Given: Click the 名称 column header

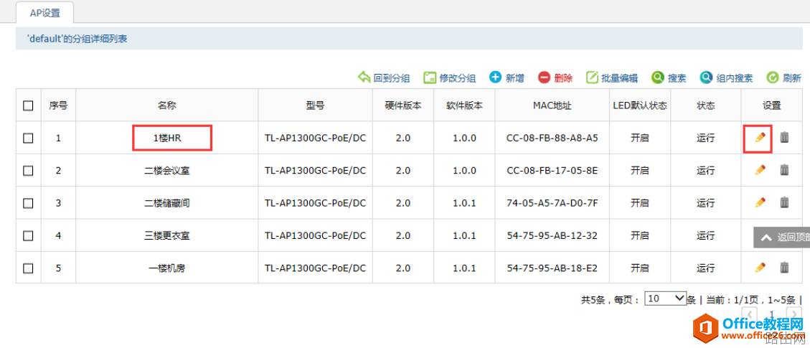Looking at the screenshot, I should coord(167,105).
